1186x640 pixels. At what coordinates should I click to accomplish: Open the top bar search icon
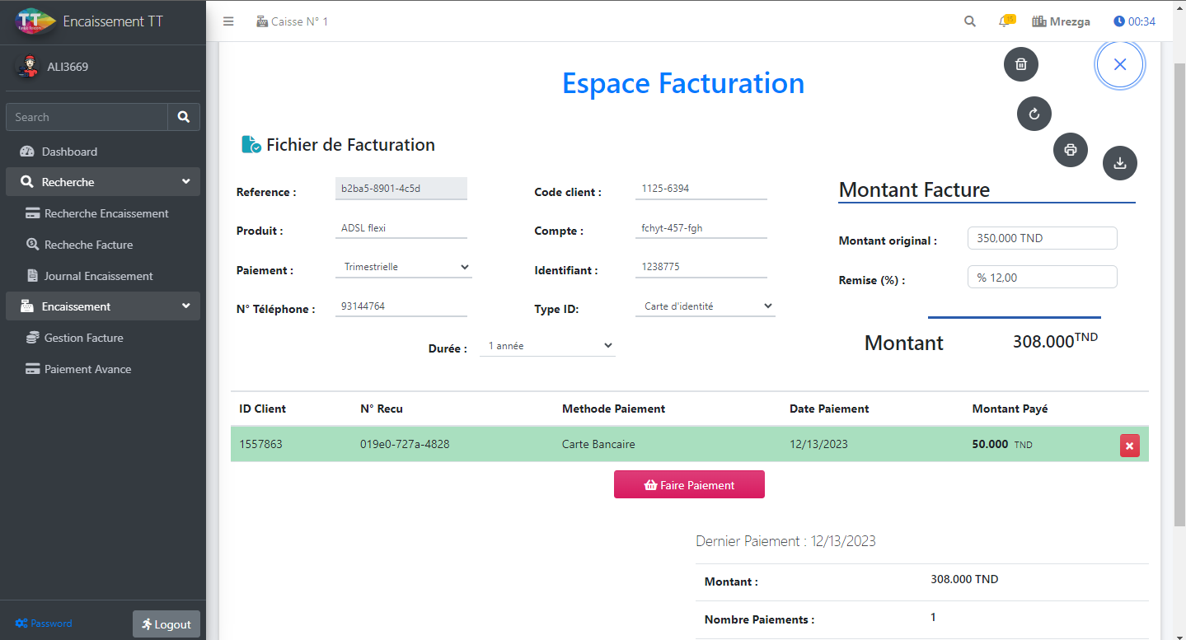tap(970, 21)
